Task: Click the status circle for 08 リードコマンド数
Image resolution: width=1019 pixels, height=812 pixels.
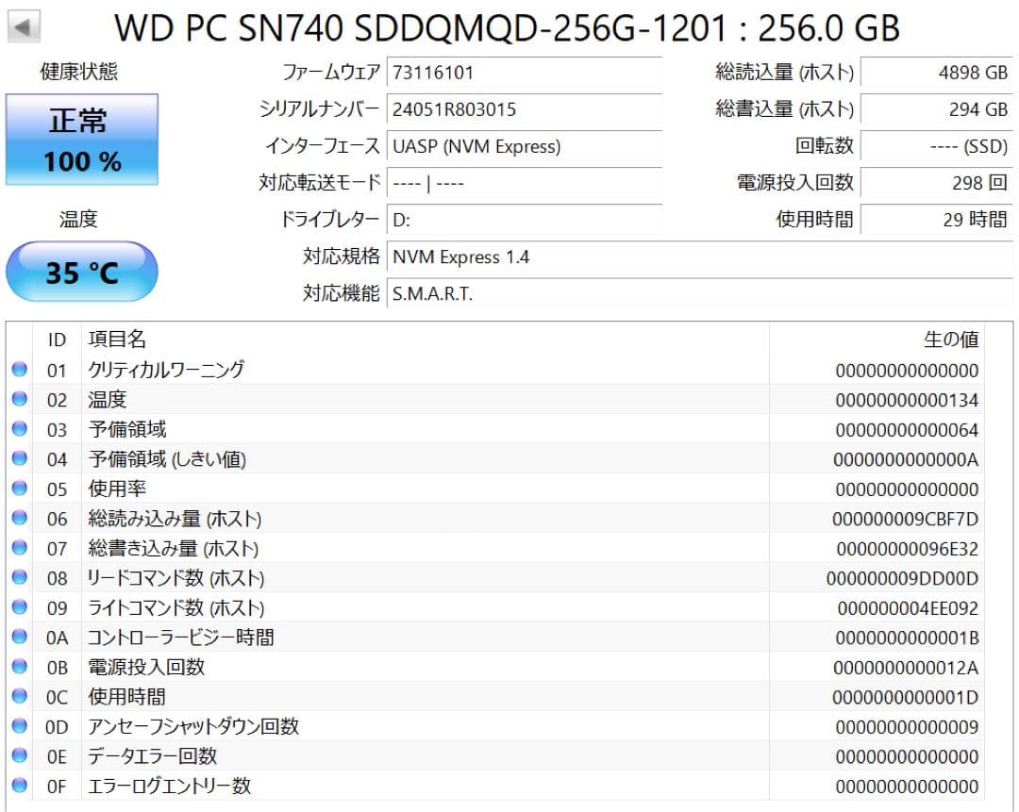Action: click(x=20, y=577)
